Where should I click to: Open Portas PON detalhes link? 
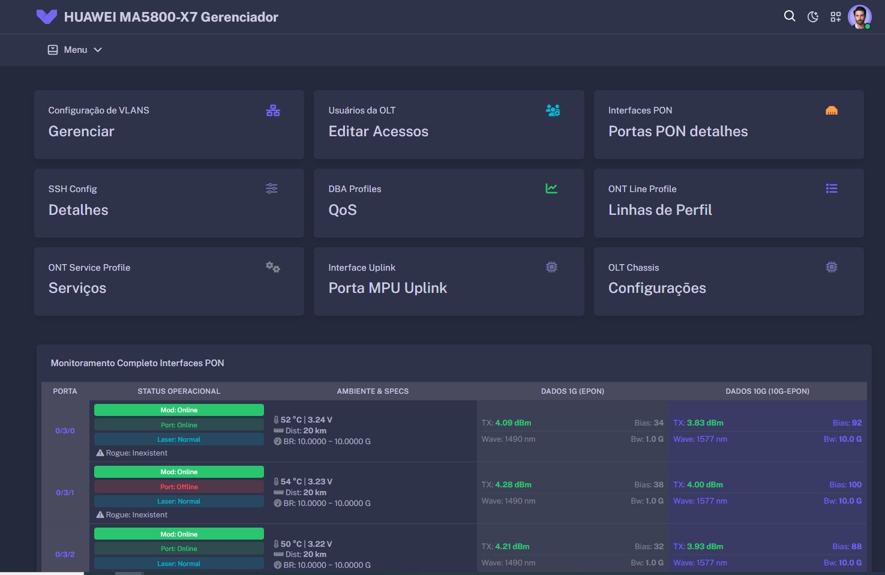point(678,131)
